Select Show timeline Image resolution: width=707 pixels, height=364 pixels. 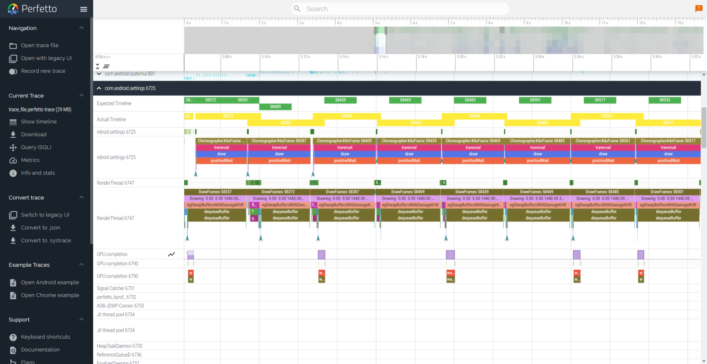pos(39,121)
